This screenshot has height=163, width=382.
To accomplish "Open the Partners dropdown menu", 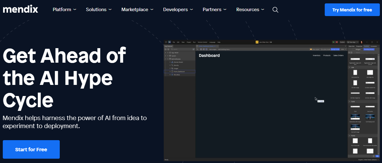I will (x=215, y=10).
